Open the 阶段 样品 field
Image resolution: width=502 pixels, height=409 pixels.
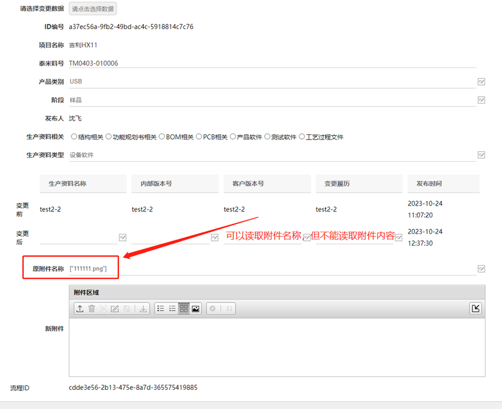click(x=272, y=100)
